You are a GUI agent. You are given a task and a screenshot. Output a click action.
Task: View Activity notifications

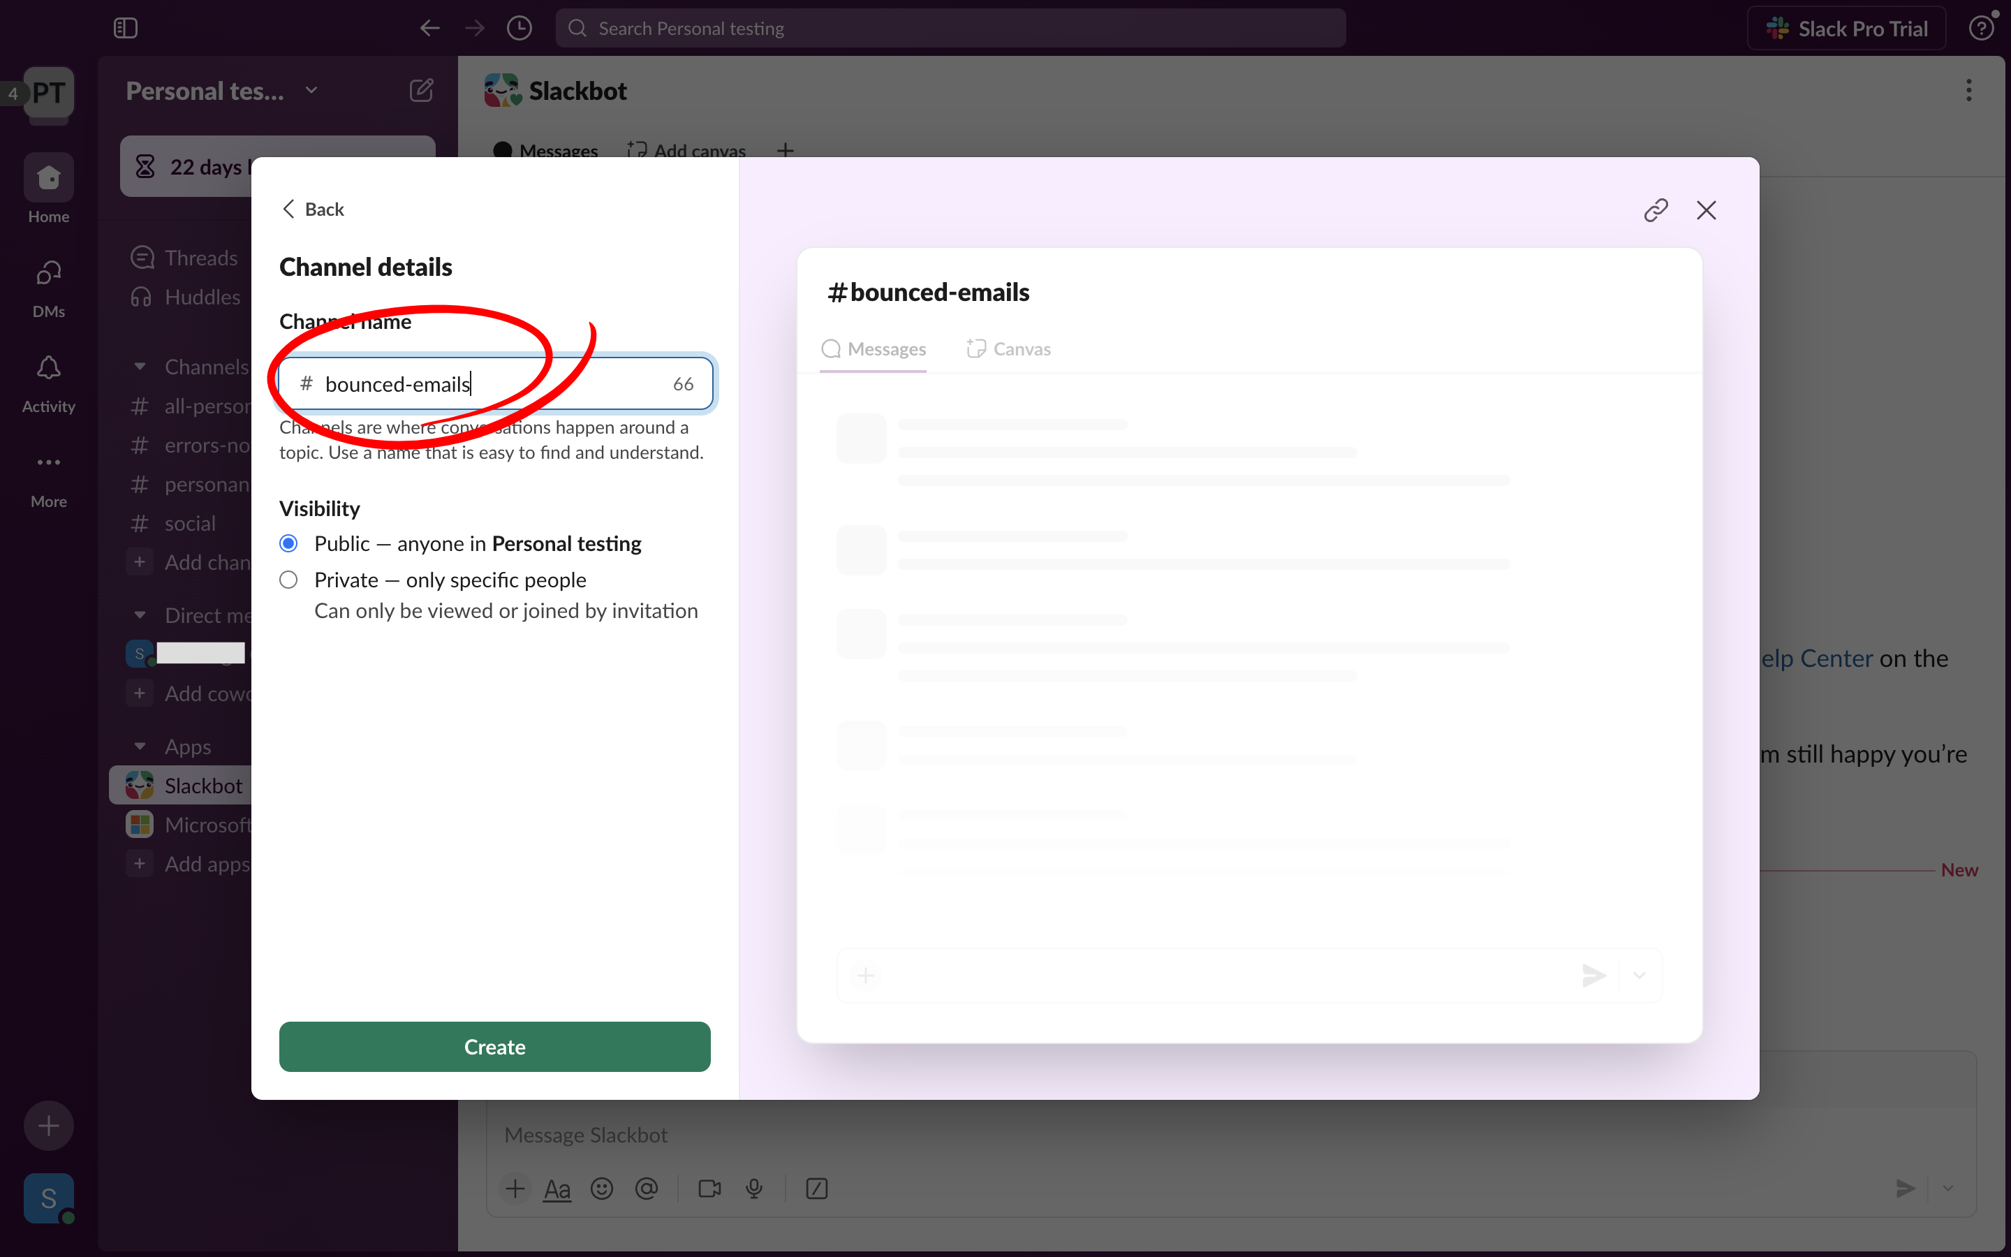coord(47,378)
